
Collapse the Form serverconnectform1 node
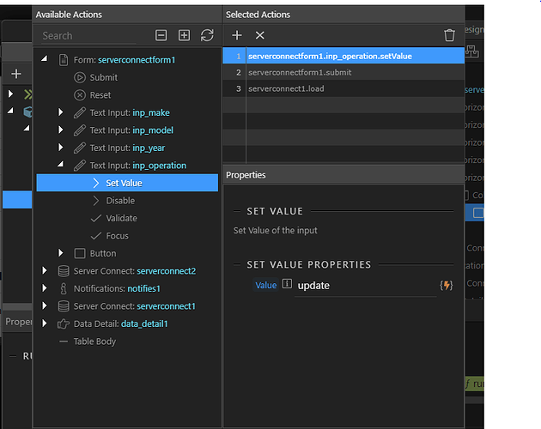click(x=44, y=59)
